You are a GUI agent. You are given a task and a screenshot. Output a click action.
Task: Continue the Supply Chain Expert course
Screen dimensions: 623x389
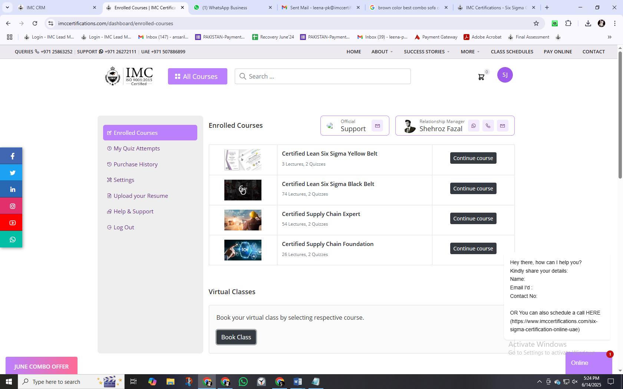point(473,219)
